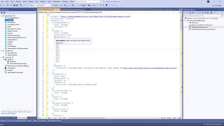The image size is (224, 126).
Task: Open the Build menu
Action: click(x=24, y=1)
